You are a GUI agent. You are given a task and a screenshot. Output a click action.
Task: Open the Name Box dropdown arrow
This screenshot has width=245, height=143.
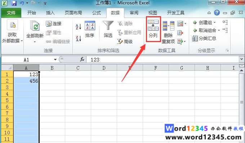point(55,60)
